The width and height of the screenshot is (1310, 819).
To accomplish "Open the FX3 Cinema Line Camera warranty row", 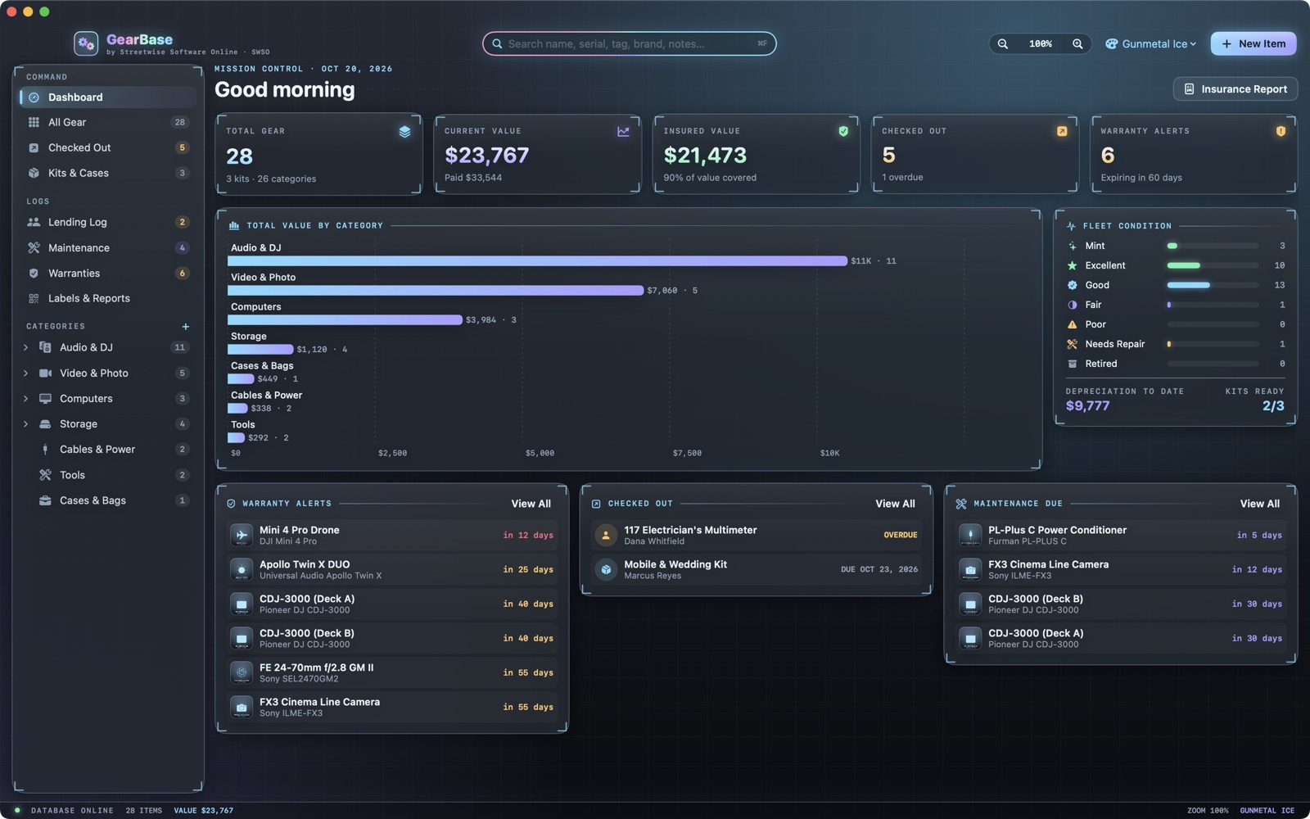I will [x=392, y=708].
